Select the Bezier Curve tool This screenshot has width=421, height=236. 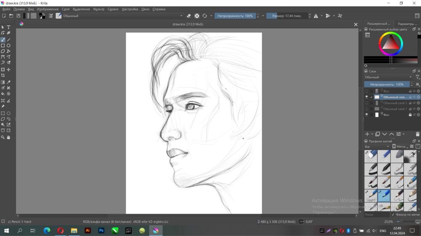pos(3,57)
